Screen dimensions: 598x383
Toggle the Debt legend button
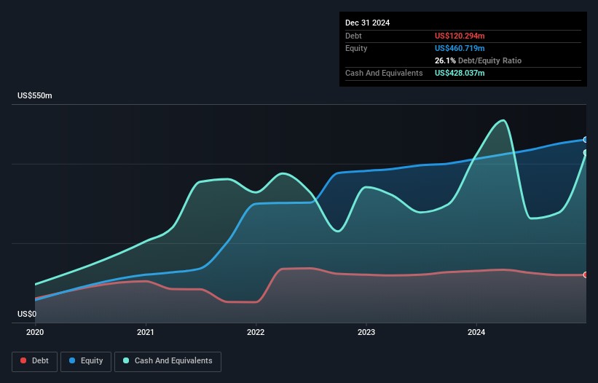click(x=34, y=361)
